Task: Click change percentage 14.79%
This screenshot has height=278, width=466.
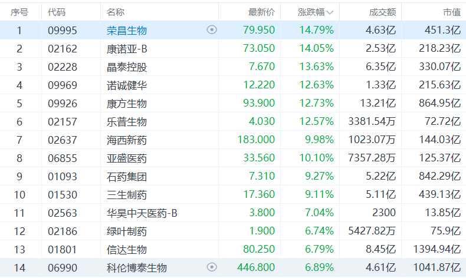Action: coord(317,30)
